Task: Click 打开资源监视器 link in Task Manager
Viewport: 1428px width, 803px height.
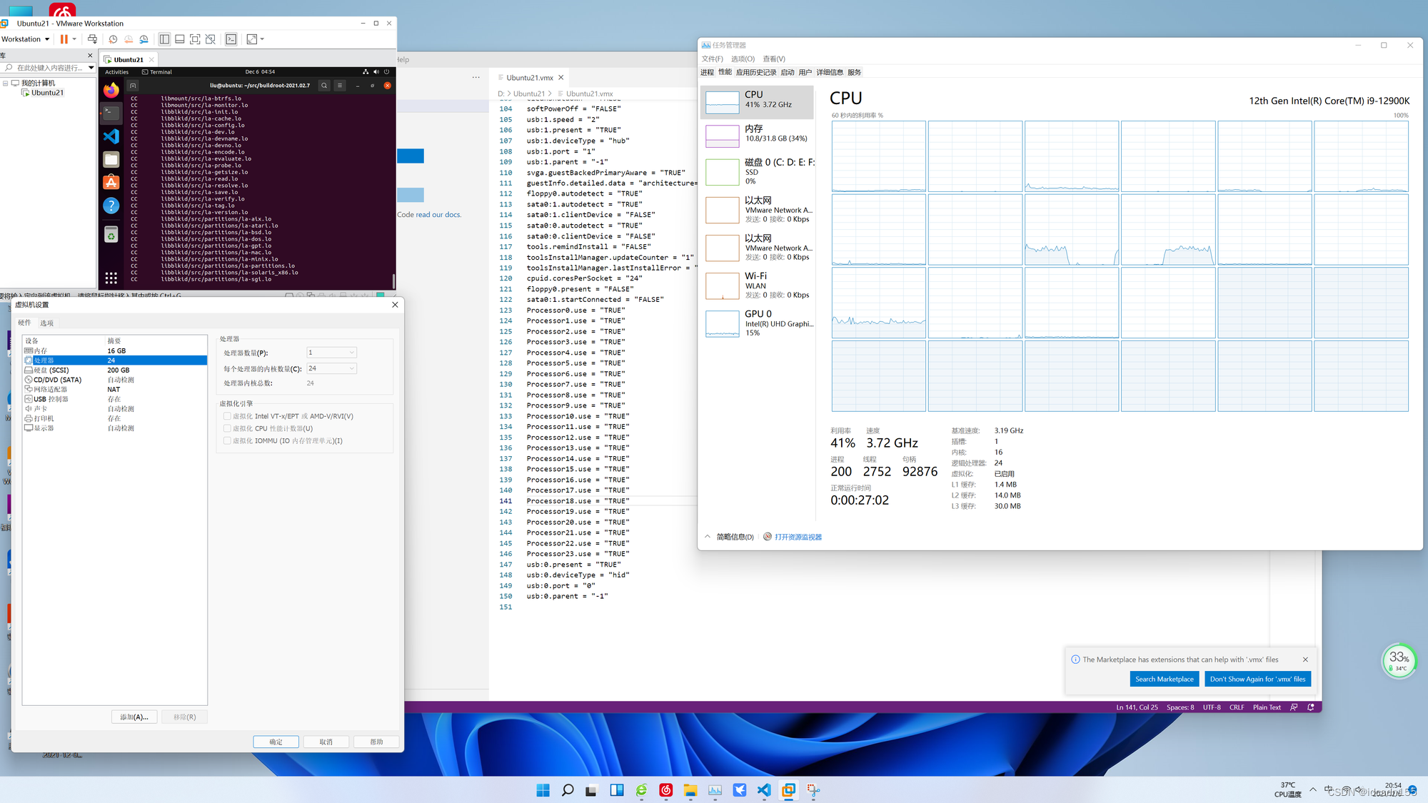Action: click(798, 537)
